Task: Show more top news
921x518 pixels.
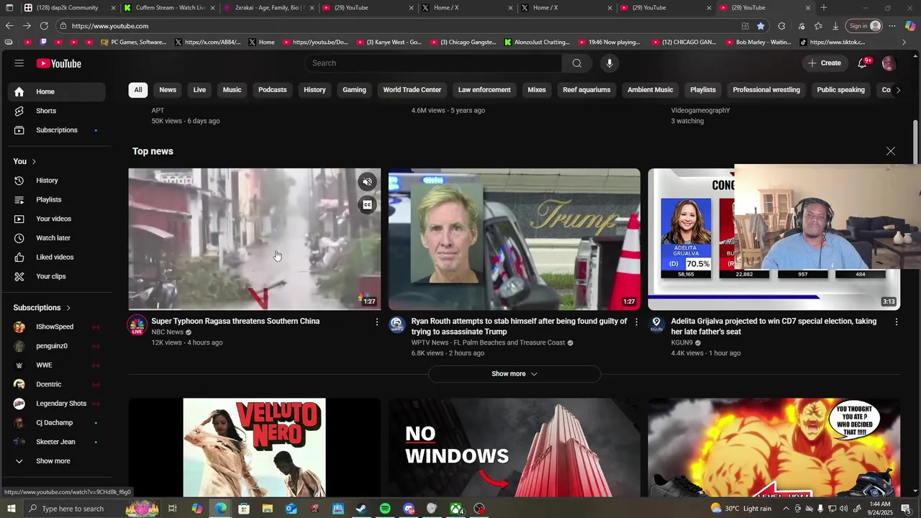Action: click(x=514, y=374)
